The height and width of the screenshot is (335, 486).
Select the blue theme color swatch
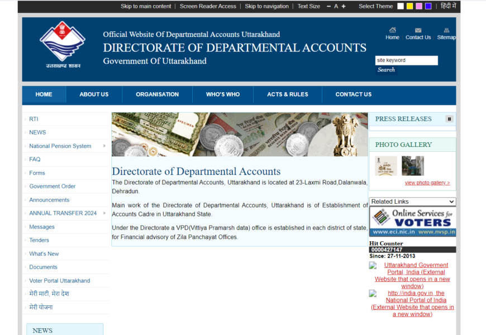point(428,6)
